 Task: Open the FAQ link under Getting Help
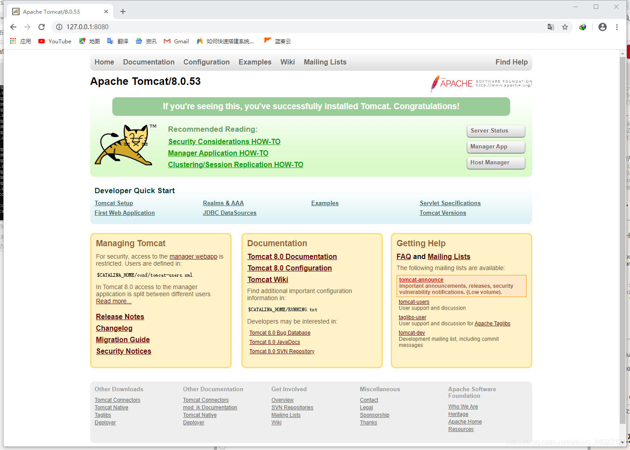point(404,257)
